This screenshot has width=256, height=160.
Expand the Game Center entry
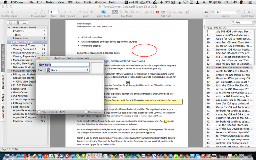12,92
